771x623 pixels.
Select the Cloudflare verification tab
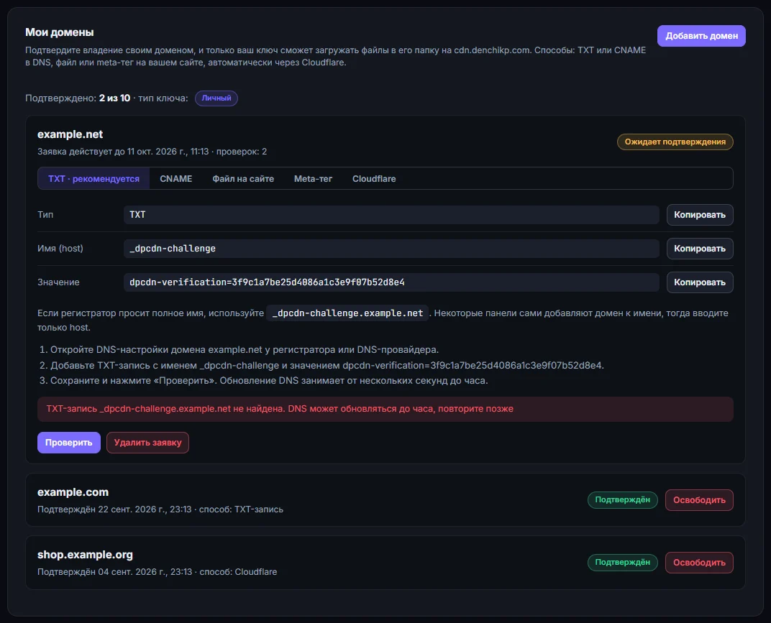374,179
